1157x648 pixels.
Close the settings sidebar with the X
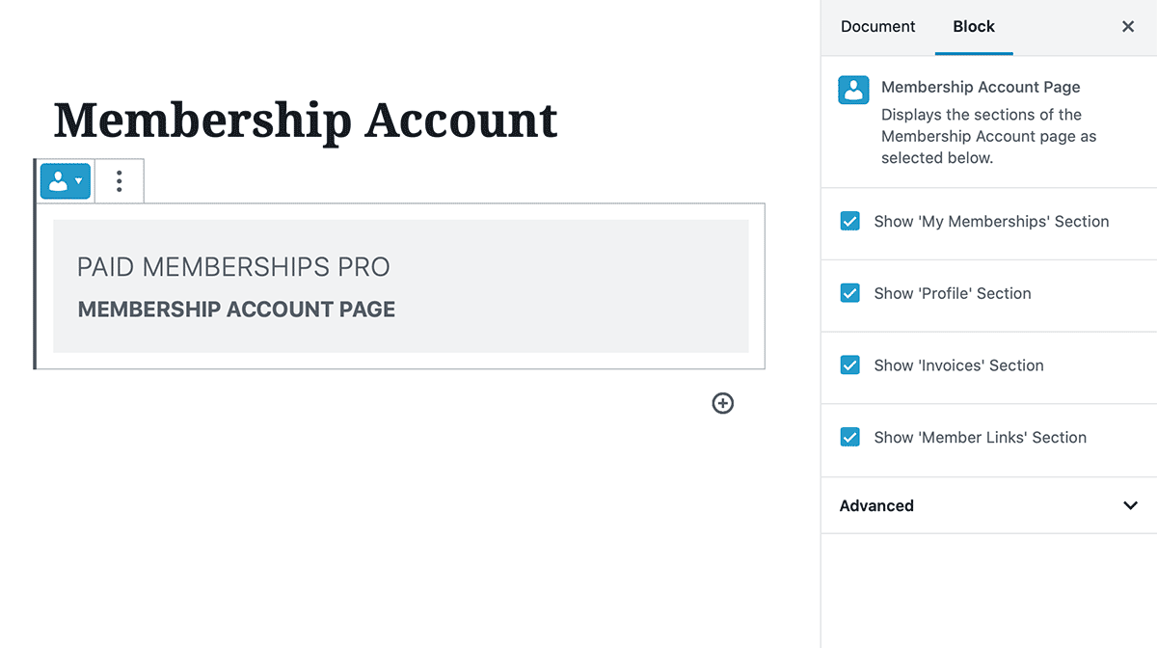coord(1128,27)
